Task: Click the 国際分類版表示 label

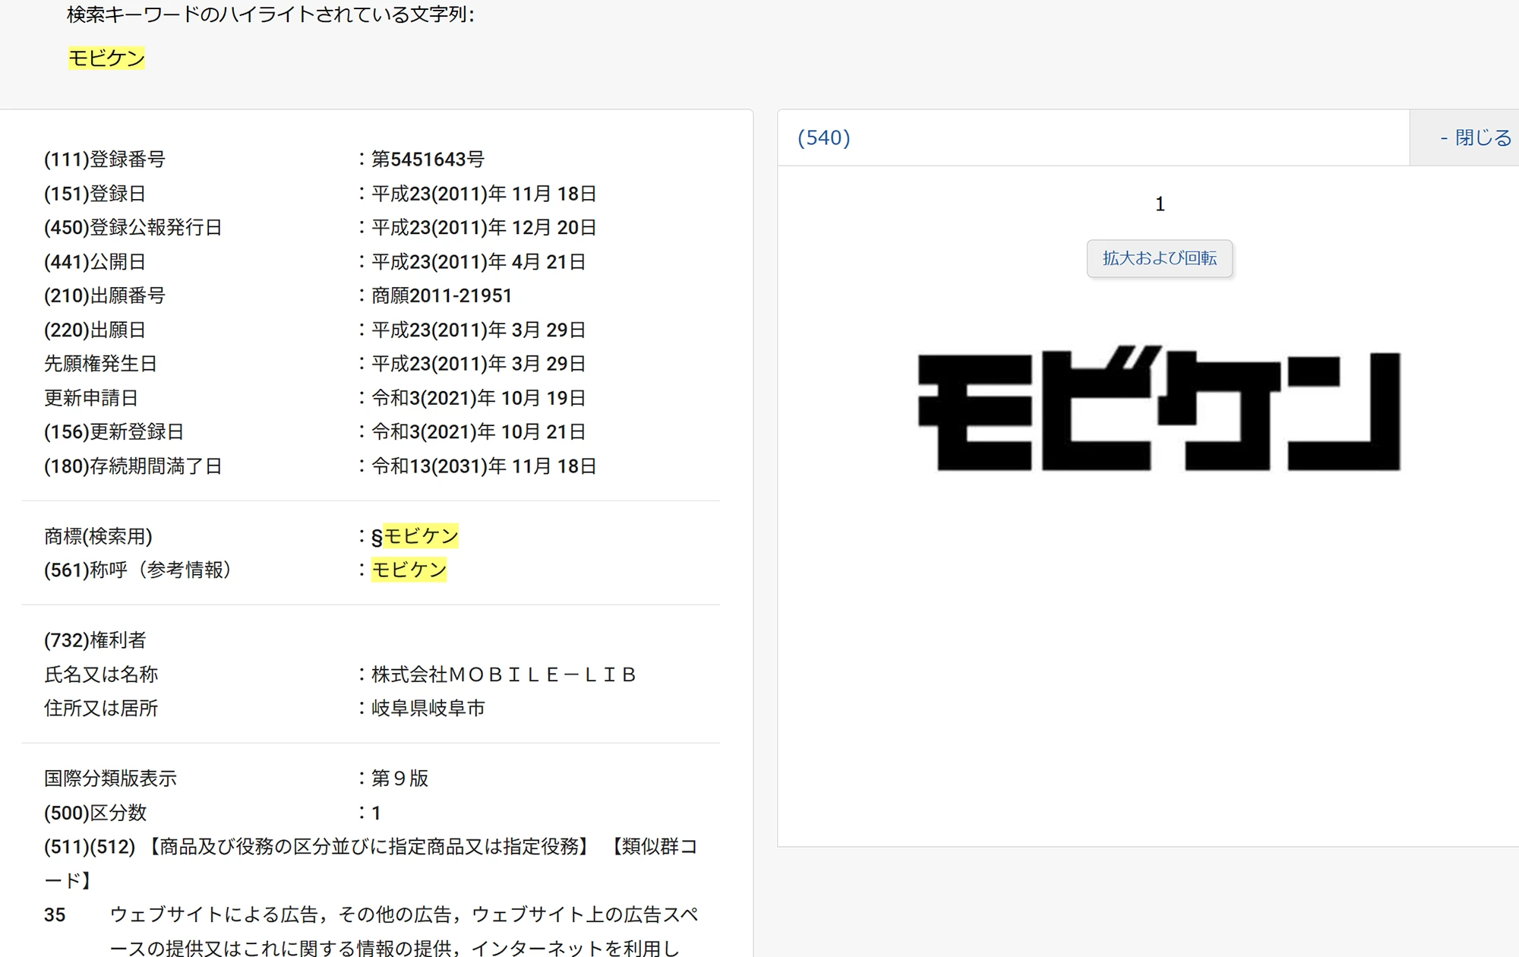Action: point(110,779)
